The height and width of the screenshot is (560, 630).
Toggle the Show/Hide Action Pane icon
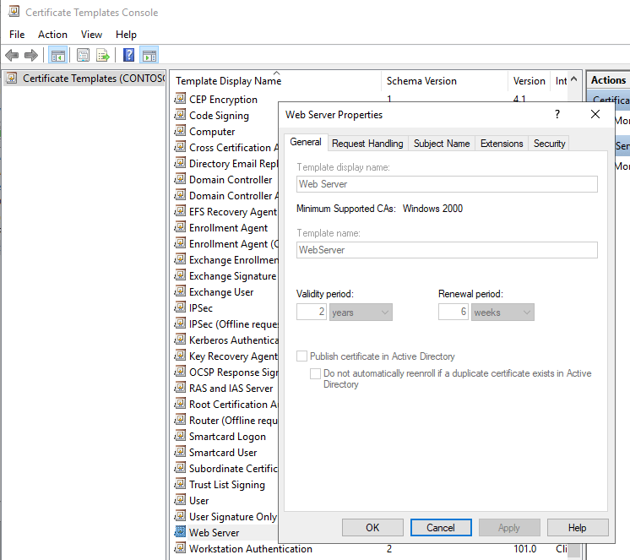pos(149,56)
